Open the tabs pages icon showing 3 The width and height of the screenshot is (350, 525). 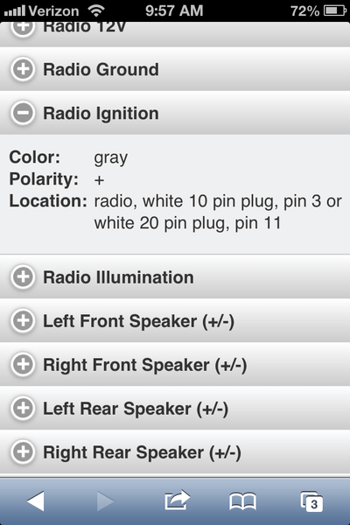click(x=311, y=501)
